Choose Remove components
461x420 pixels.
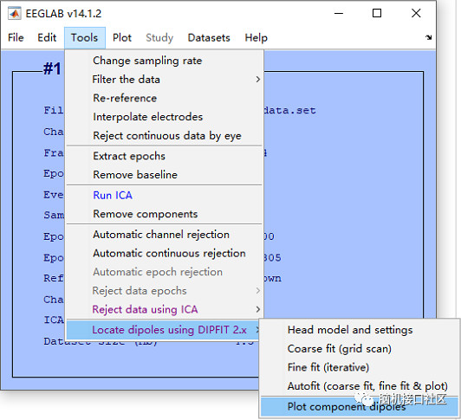click(165, 214)
